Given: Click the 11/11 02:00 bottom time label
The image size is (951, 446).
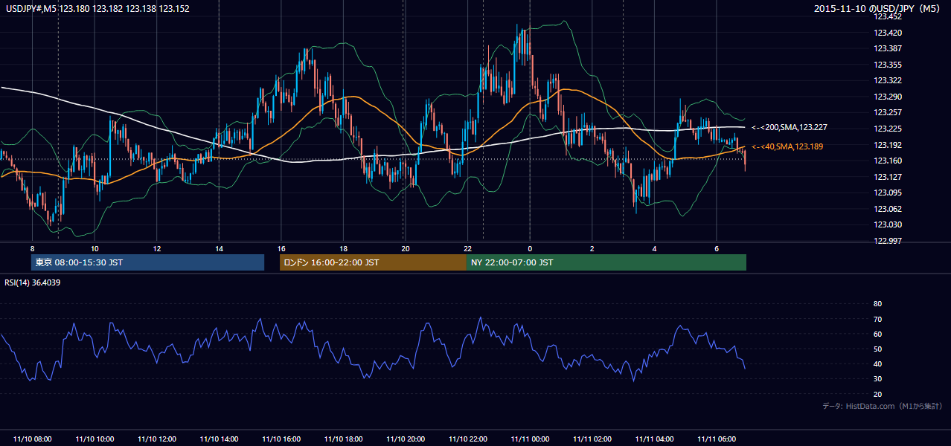Looking at the screenshot, I should 592,439.
